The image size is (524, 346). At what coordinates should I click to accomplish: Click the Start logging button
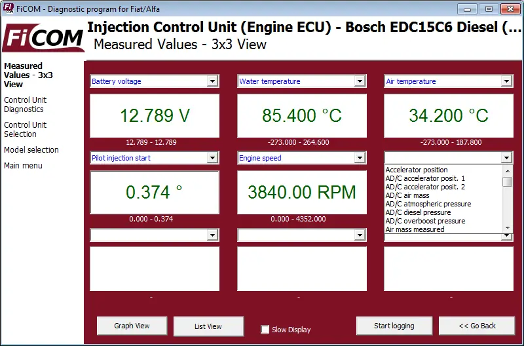point(394,326)
